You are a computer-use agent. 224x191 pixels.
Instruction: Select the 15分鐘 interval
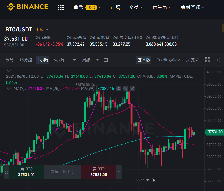pos(26,60)
